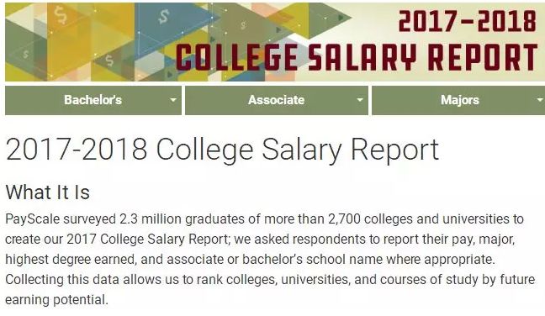The image size is (545, 316).
Task: Click the 2017-2018 text in the banner
Action: point(468,21)
